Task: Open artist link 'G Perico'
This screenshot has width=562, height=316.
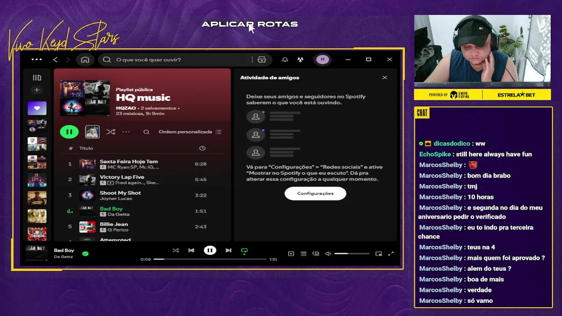Action: [x=118, y=230]
